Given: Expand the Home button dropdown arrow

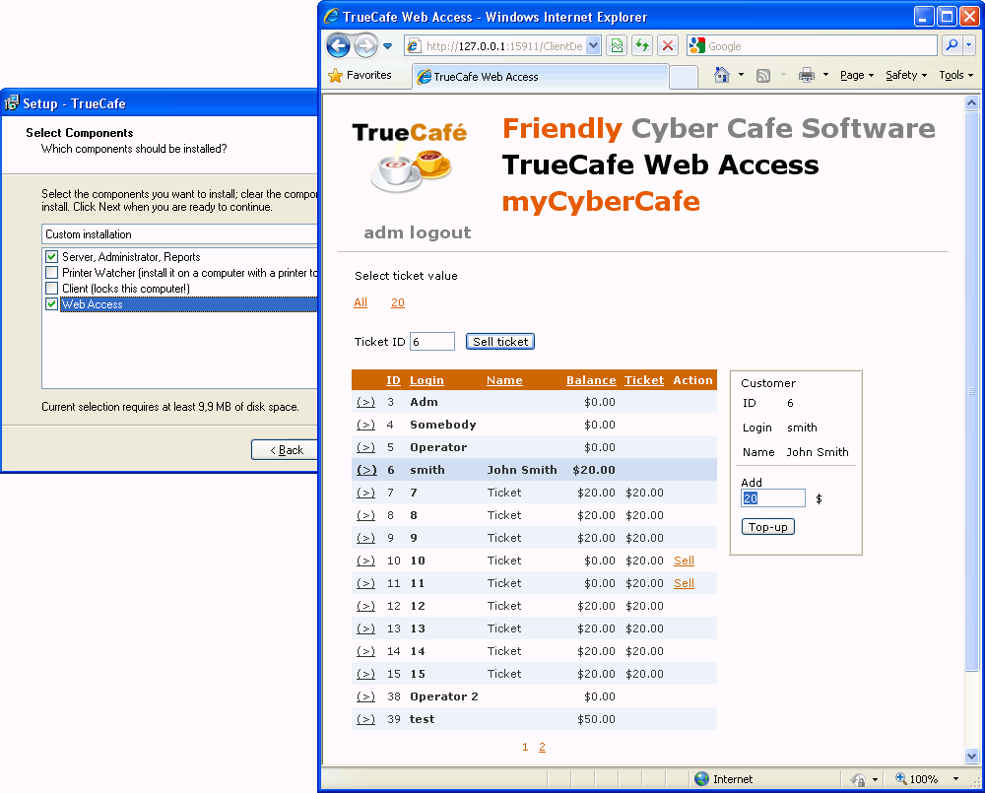Looking at the screenshot, I should click(741, 75).
